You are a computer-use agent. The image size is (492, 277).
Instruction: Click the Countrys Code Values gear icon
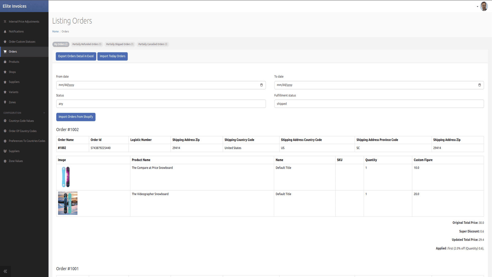5,121
